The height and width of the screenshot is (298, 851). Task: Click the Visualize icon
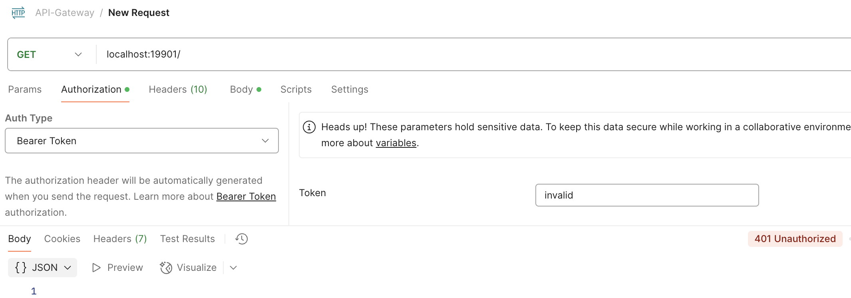pos(166,268)
